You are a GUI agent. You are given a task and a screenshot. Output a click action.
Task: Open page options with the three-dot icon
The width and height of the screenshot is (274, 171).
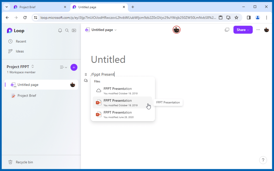click(258, 30)
